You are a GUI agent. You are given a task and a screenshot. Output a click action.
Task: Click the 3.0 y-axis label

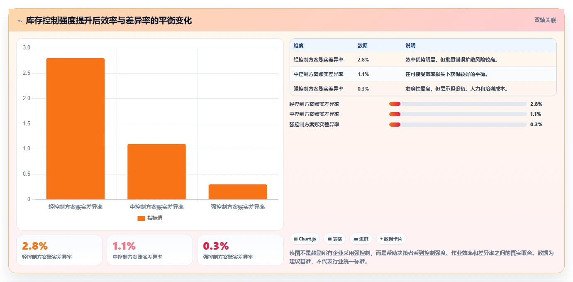[x=27, y=48]
